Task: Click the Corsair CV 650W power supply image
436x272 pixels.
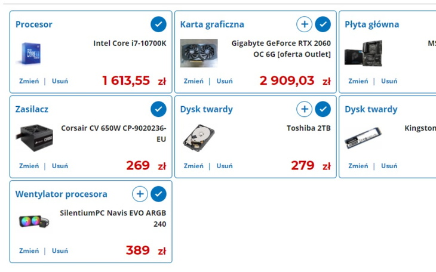Action: pos(33,137)
